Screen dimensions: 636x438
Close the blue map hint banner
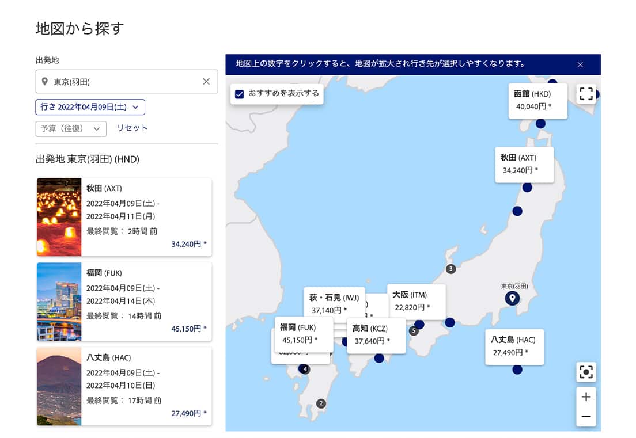coord(580,64)
